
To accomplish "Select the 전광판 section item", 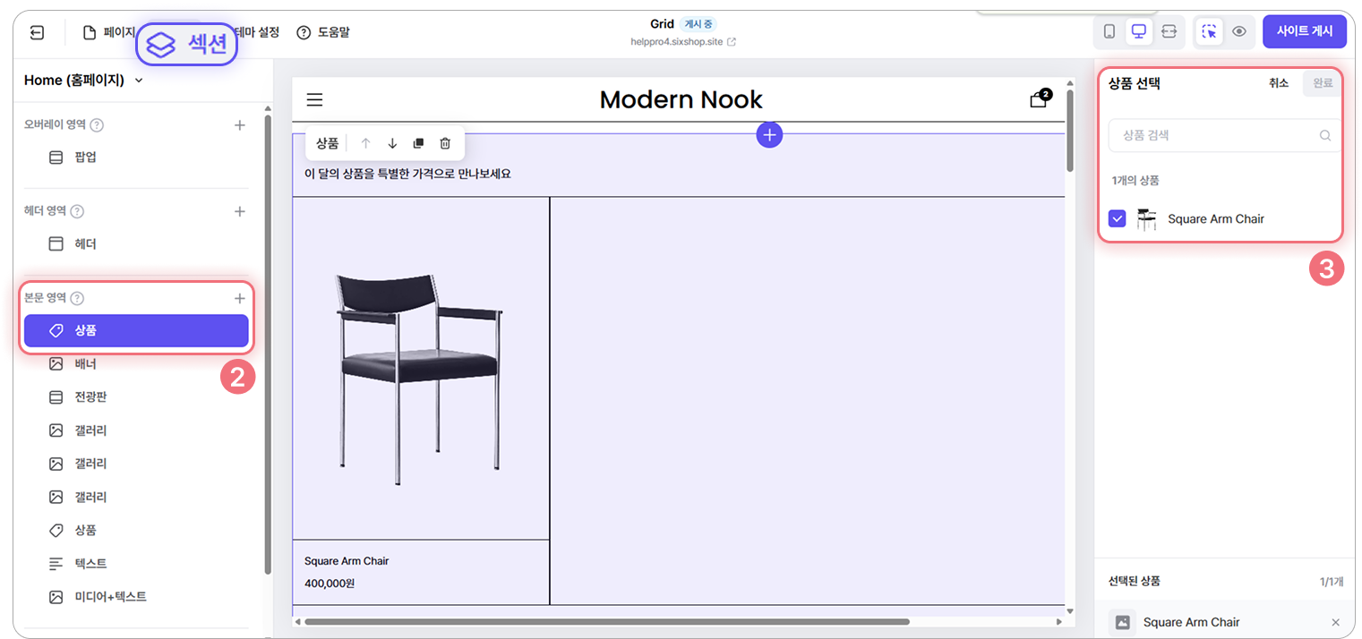I will [x=135, y=397].
